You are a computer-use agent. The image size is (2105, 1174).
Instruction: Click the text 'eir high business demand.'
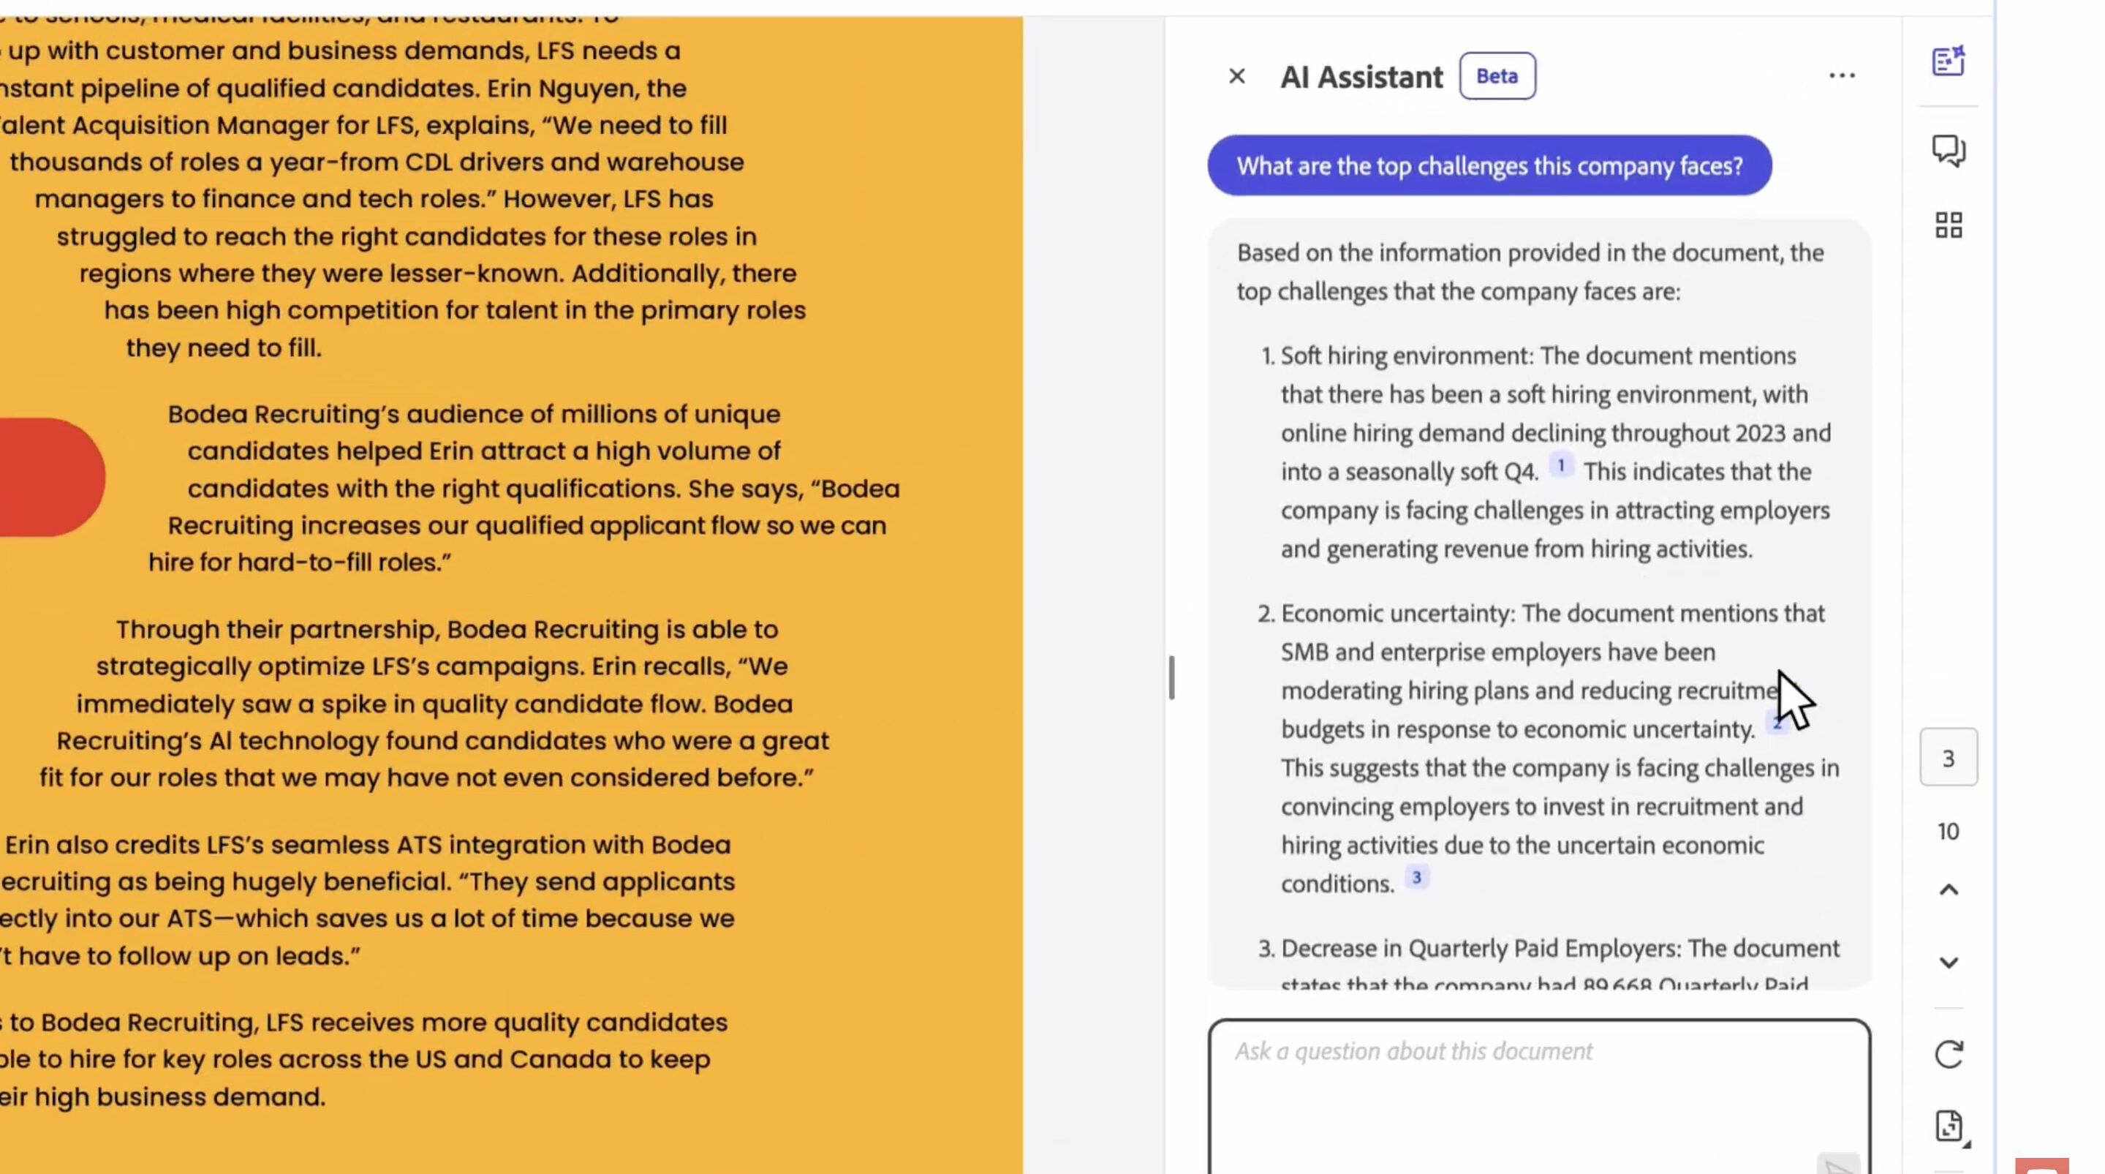click(162, 1096)
